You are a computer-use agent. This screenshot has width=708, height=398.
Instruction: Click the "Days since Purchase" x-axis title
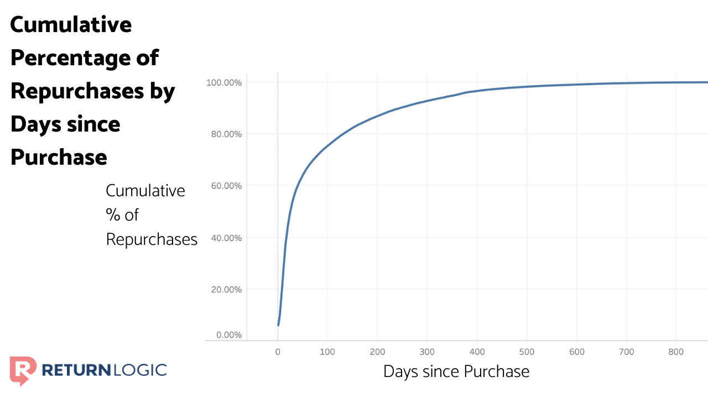point(456,371)
